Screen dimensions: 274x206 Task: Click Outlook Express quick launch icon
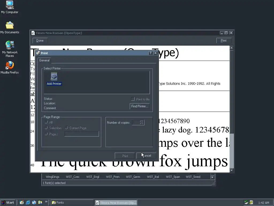34,203
